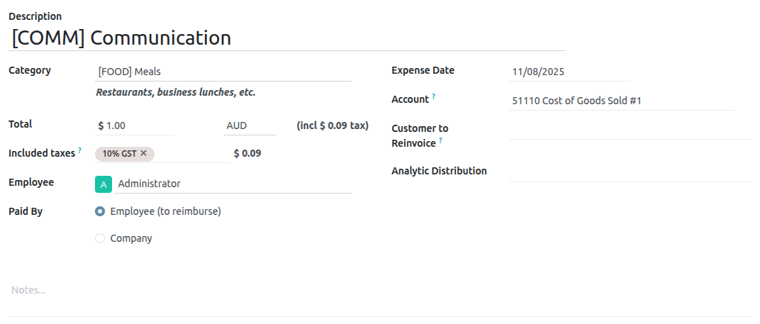Select Company as Paid By option

(x=100, y=238)
